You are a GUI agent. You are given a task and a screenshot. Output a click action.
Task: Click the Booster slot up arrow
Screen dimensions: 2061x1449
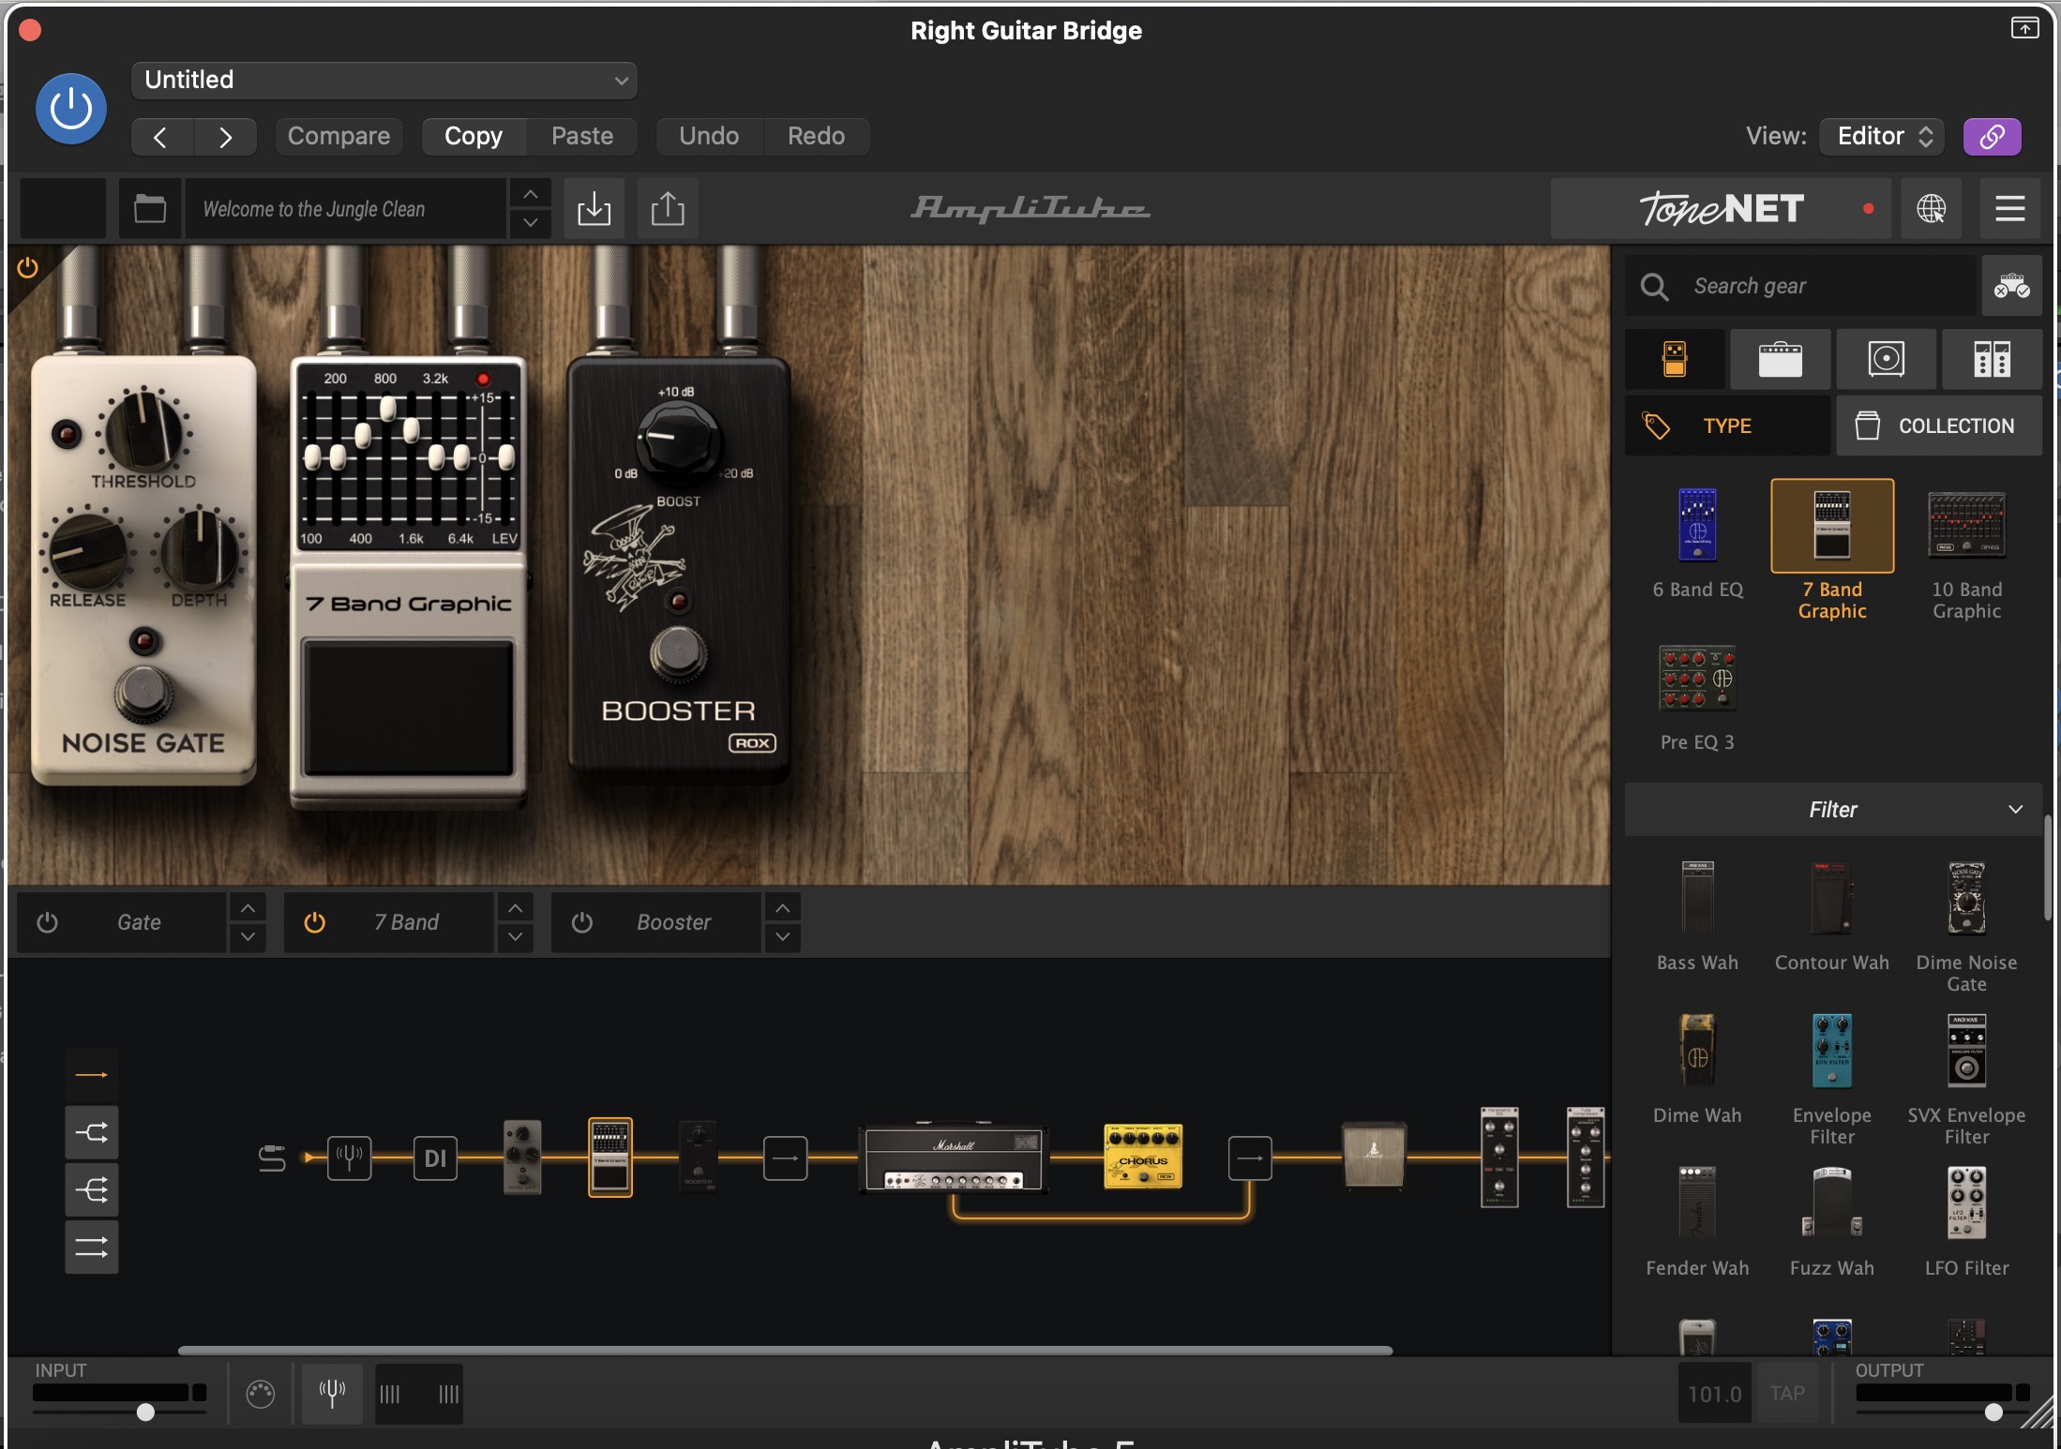(782, 908)
